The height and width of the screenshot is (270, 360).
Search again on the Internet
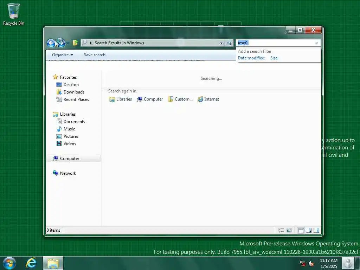point(208,99)
